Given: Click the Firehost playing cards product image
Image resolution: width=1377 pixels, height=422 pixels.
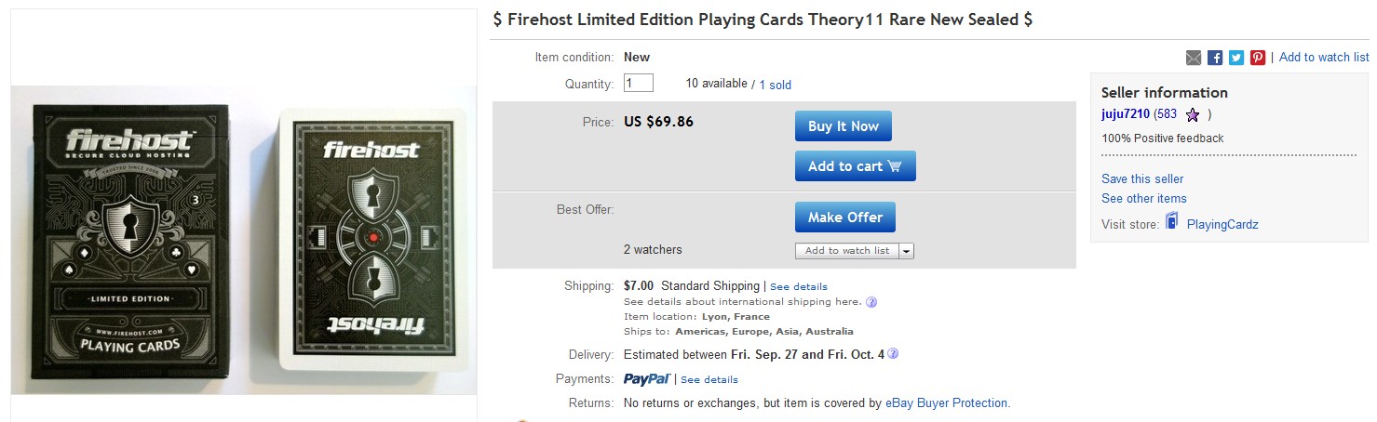Looking at the screenshot, I should point(244,242).
